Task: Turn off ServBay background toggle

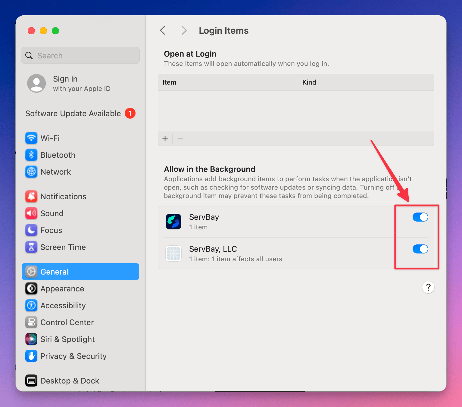Action: coord(420,217)
